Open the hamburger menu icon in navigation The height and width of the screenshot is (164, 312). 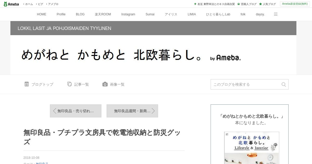[276, 14]
